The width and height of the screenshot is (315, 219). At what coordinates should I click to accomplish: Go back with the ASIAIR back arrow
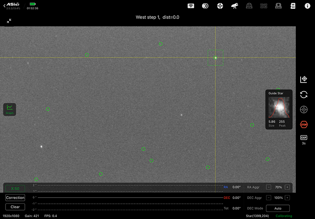(4, 6)
